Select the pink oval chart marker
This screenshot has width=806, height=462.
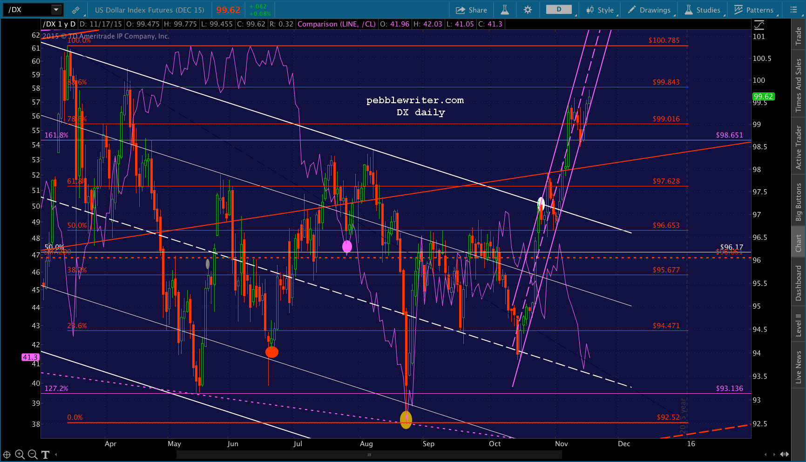347,247
